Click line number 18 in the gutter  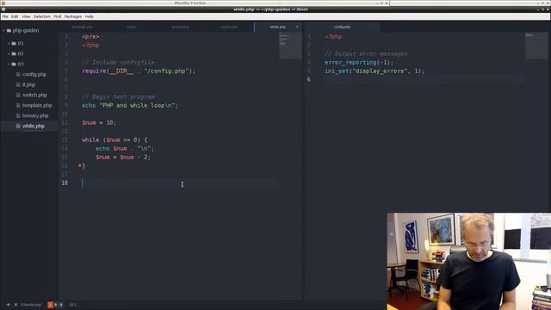(65, 183)
